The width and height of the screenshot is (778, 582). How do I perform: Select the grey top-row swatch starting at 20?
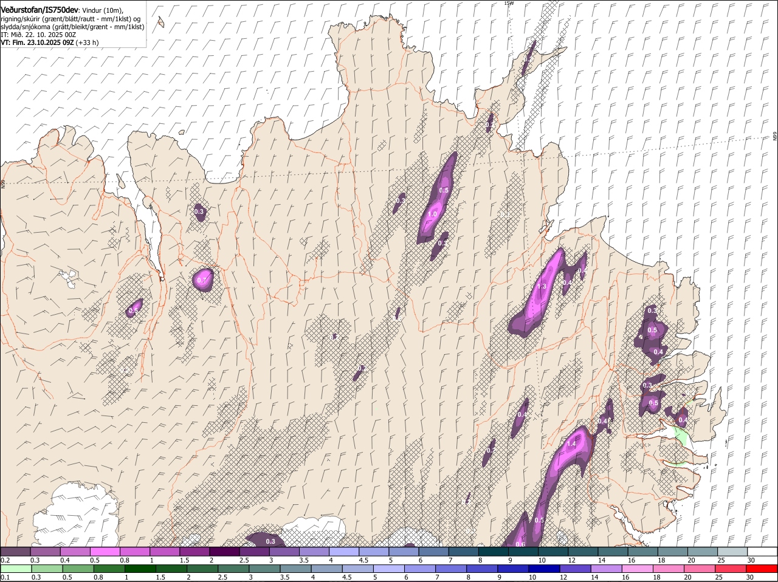point(703,551)
